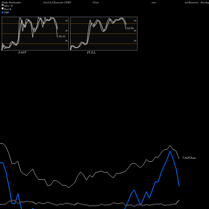Click the 62.56 value on FULL chart

coord(130,28)
